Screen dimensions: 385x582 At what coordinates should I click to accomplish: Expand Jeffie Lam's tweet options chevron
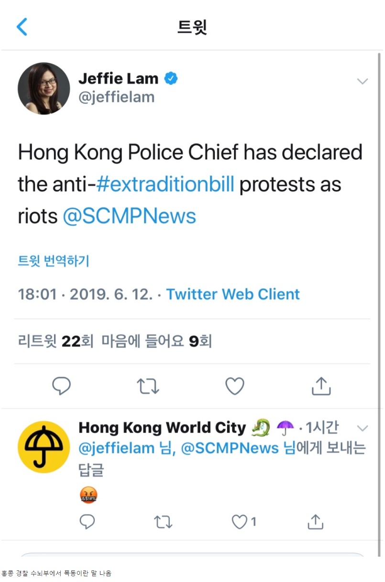click(362, 81)
